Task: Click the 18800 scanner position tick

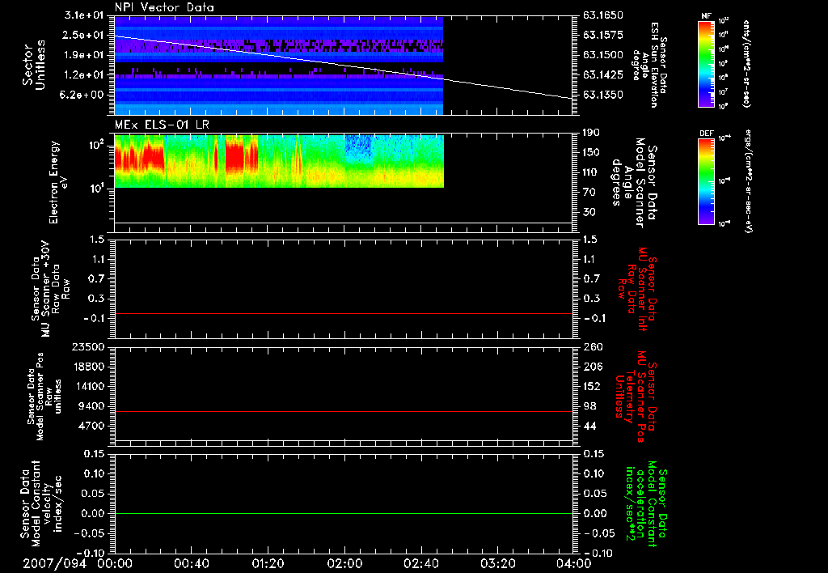Action: [87, 367]
